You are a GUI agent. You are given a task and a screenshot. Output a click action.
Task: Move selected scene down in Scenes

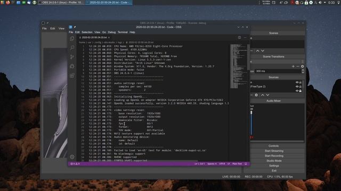[263, 51]
